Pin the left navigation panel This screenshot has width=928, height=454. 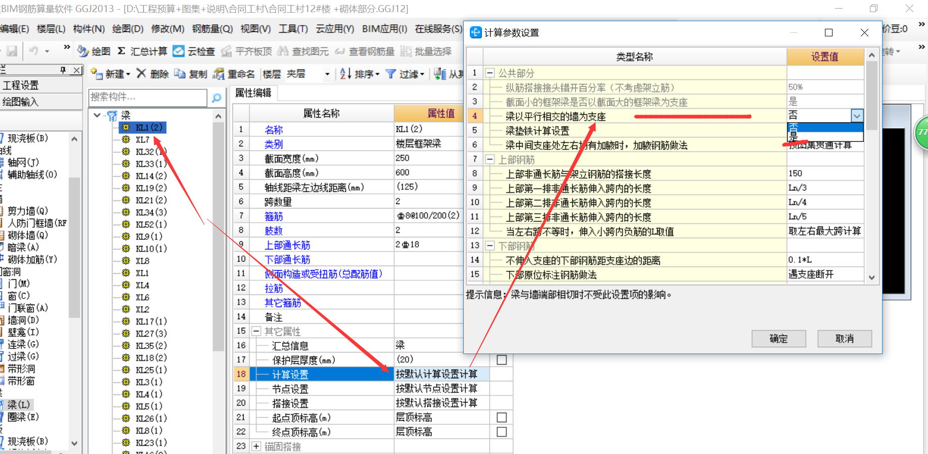click(63, 70)
